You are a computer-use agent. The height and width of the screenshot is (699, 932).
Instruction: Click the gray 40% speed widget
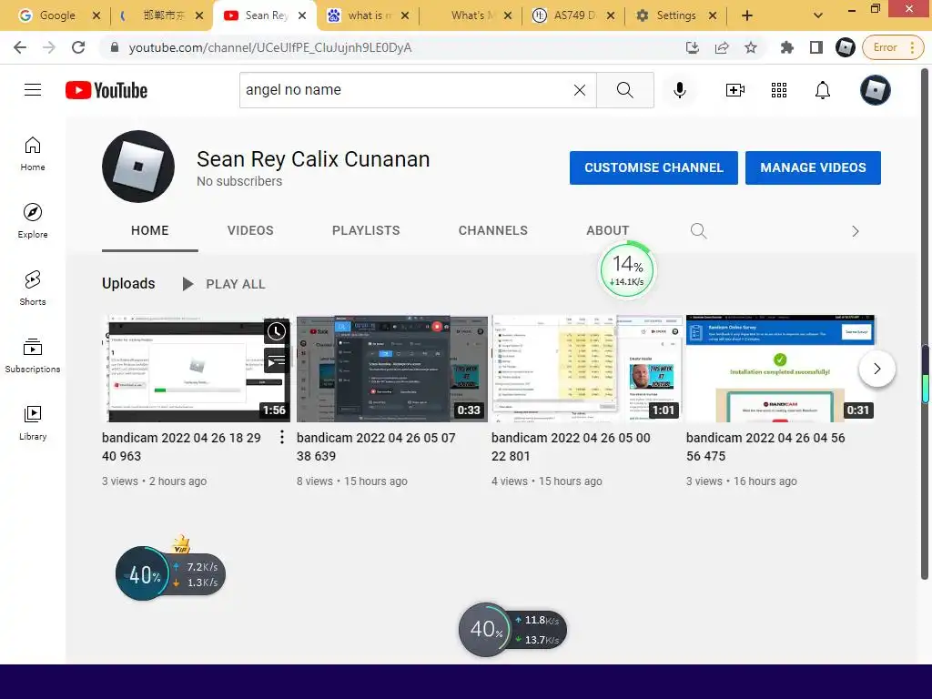512,630
